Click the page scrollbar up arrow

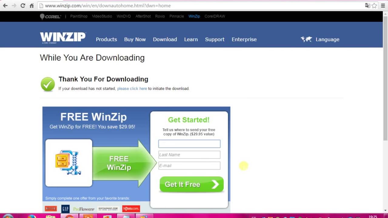coord(385,14)
